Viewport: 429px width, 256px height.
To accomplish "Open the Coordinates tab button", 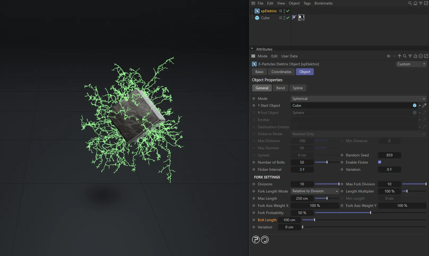I will coord(281,72).
